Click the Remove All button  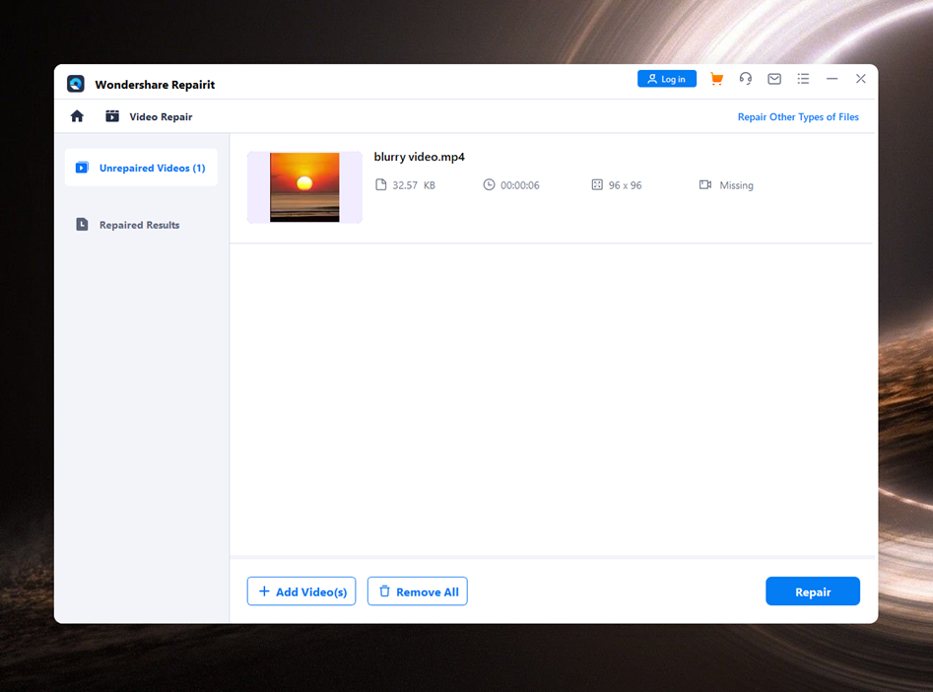click(417, 591)
